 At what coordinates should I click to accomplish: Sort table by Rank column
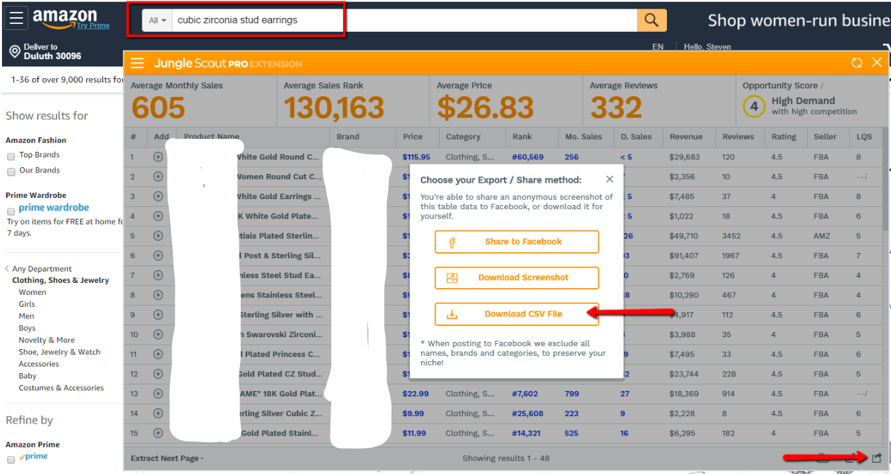click(x=522, y=137)
